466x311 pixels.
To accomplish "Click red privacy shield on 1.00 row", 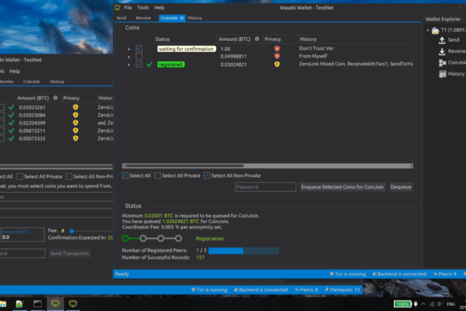I will pos(277,49).
